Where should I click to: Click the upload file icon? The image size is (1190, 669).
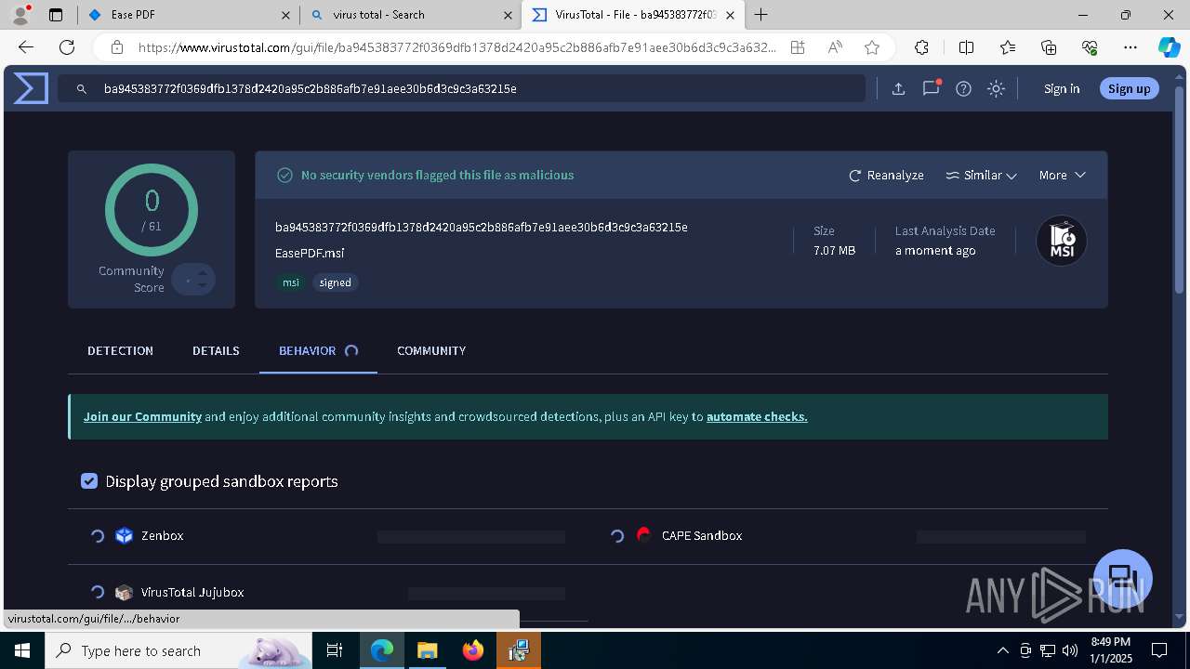(898, 89)
